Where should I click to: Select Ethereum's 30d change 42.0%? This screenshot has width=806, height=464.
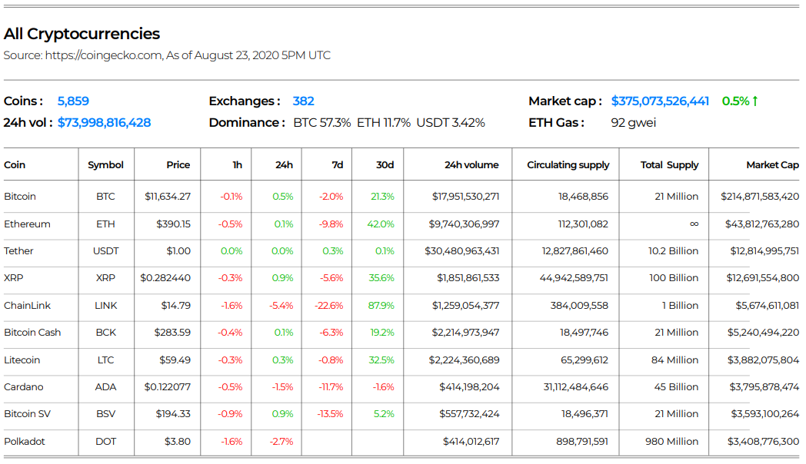(381, 224)
